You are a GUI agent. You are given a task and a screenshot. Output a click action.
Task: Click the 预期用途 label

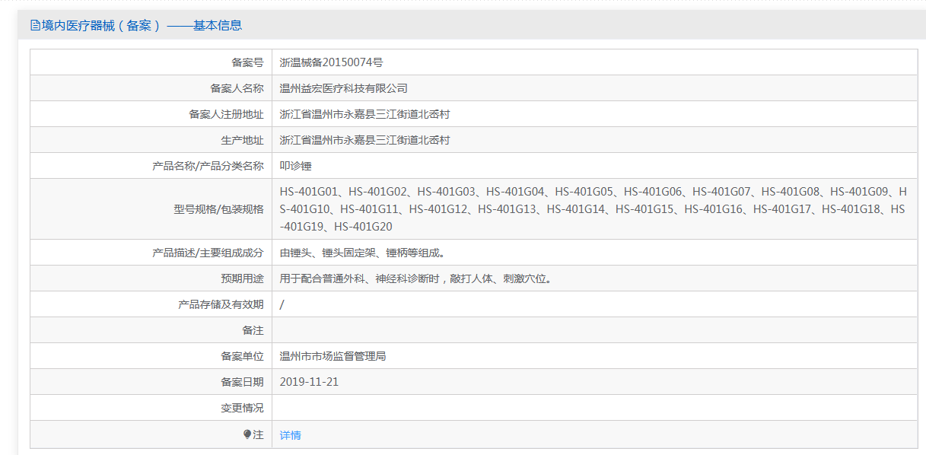[x=242, y=278]
